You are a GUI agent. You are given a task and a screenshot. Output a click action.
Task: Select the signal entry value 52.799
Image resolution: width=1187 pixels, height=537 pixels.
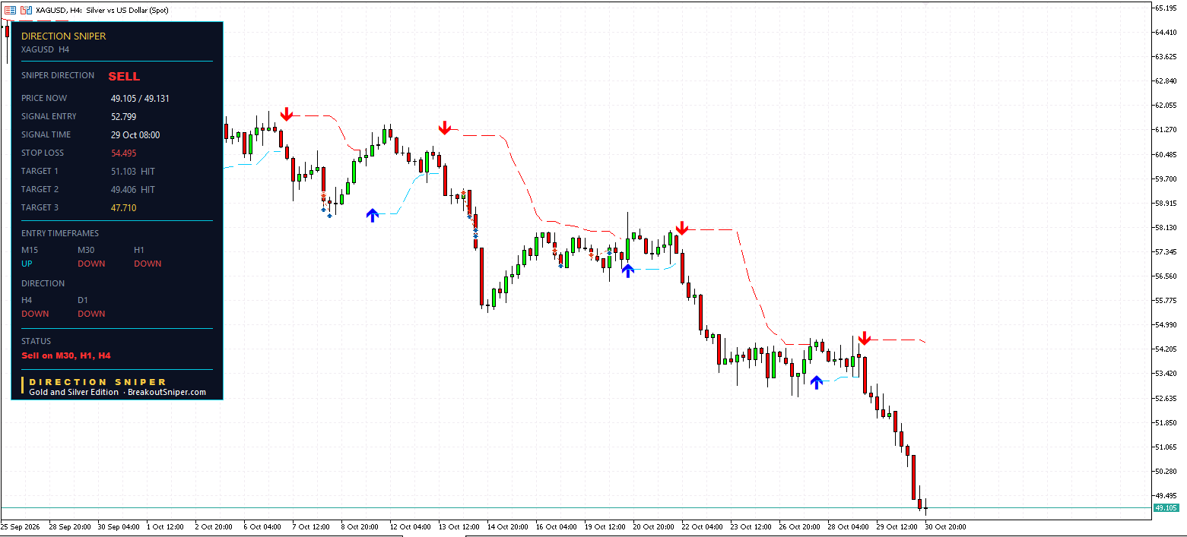pos(123,116)
